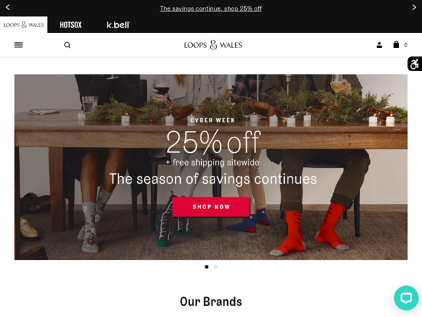The height and width of the screenshot is (317, 422).
Task: Click the search magnifier icon
Action: coord(68,45)
